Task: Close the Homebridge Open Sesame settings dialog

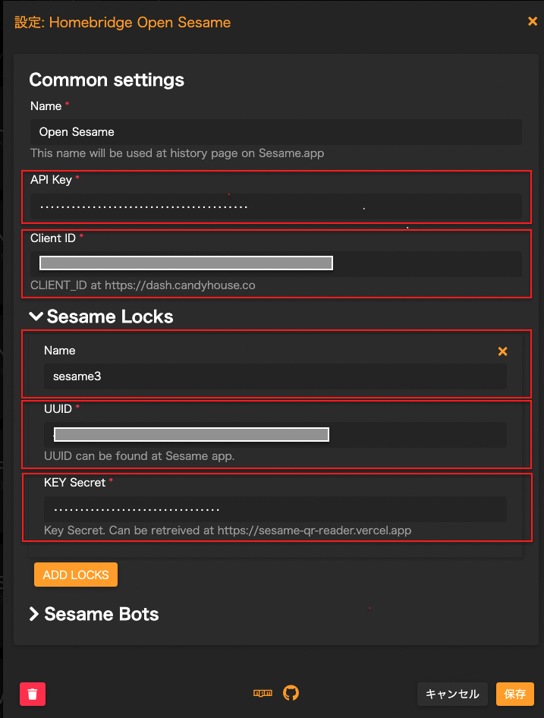Action: pyautogui.click(x=533, y=21)
